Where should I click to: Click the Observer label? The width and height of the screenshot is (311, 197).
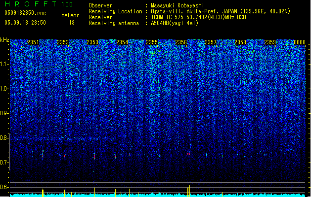100,5
